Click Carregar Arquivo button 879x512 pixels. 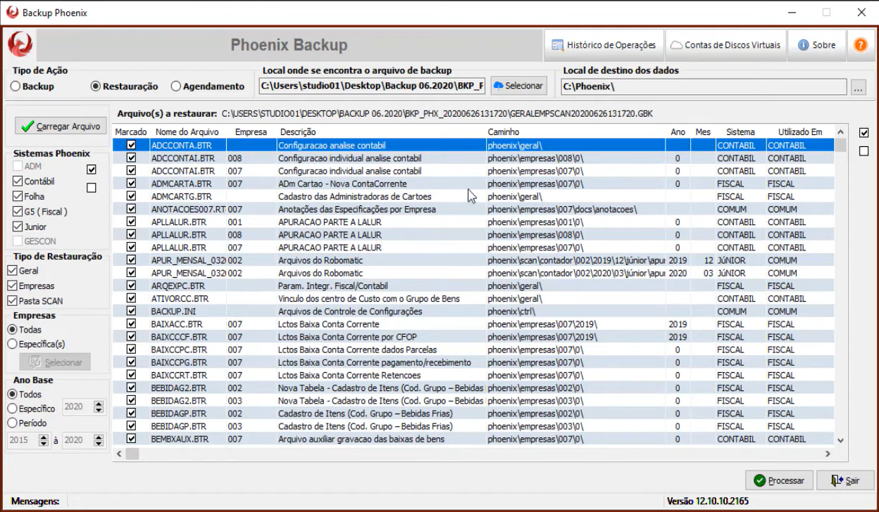61,126
